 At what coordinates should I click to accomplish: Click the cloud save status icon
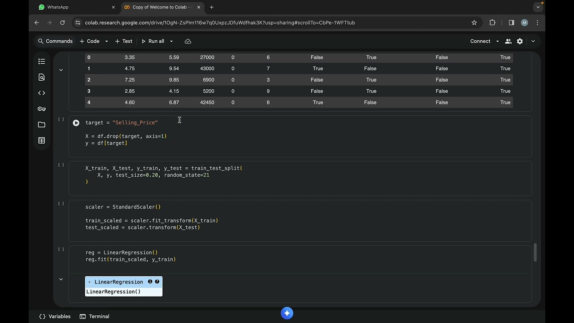(x=188, y=41)
